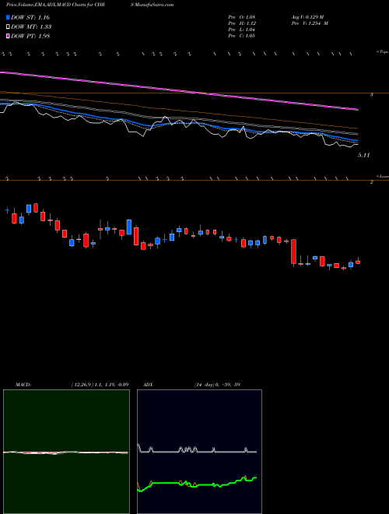This screenshot has width=389, height=514.
Task: Click the '5.11' value beside the EMA lines
Action: click(x=363, y=156)
